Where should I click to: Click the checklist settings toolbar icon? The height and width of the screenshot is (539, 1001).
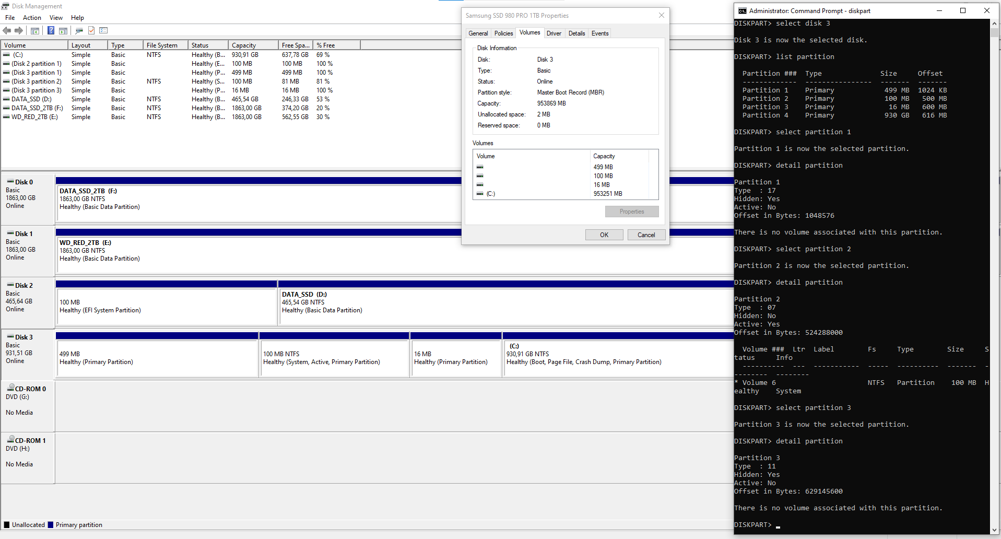tap(103, 31)
